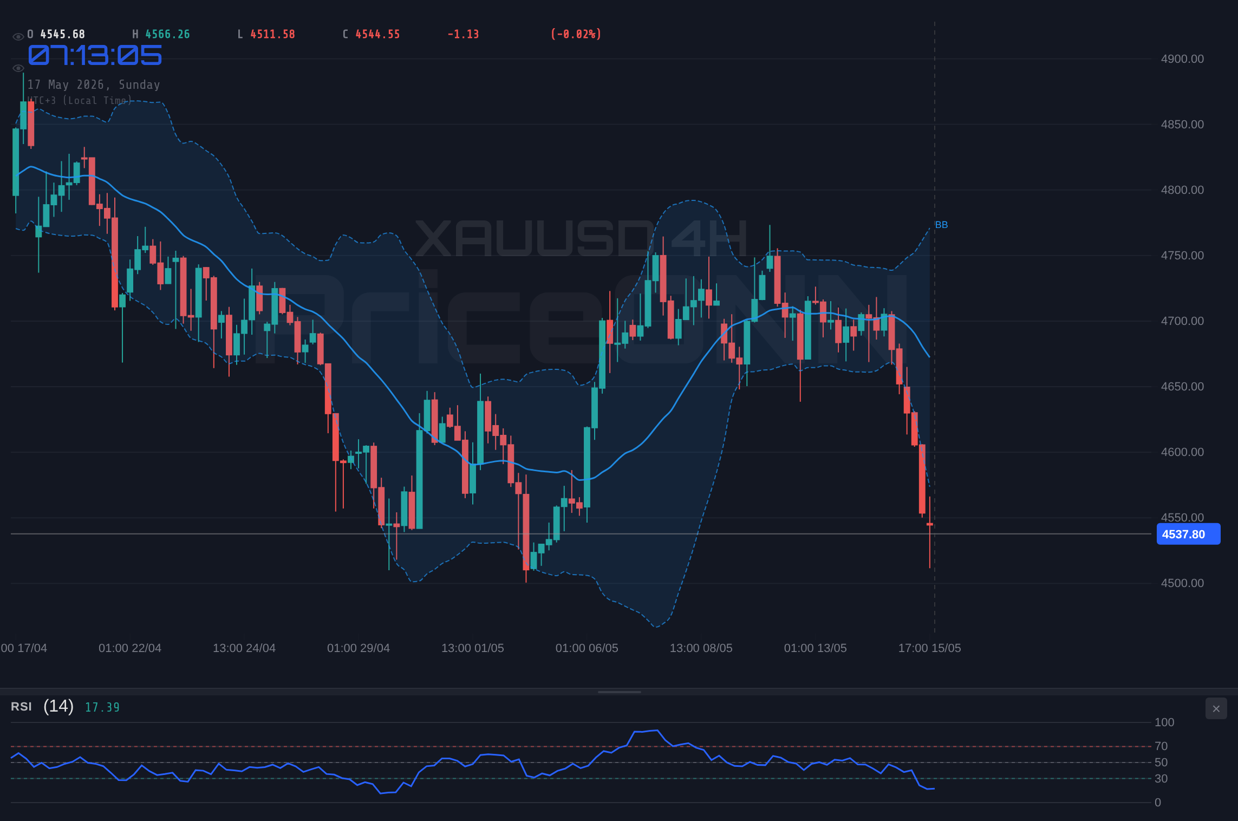Click the 4600.00 price axis label
Viewport: 1238px width, 821px height.
(x=1182, y=452)
